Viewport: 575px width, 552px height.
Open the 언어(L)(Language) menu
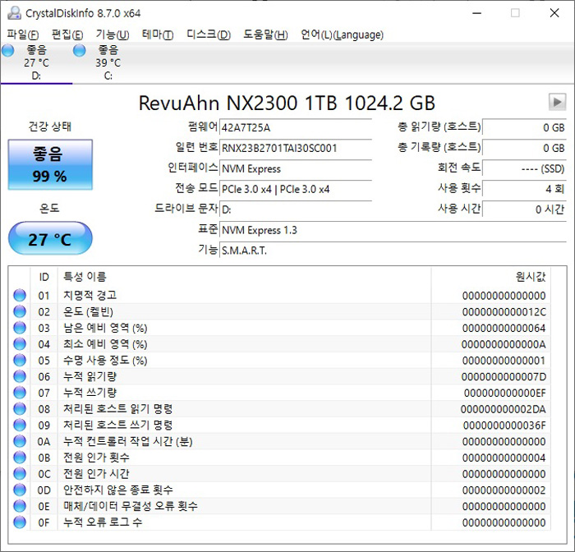[343, 34]
